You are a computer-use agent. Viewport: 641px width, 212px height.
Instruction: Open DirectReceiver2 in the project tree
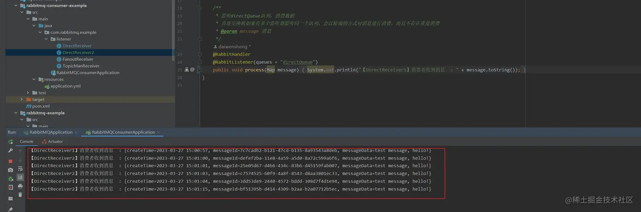click(78, 52)
